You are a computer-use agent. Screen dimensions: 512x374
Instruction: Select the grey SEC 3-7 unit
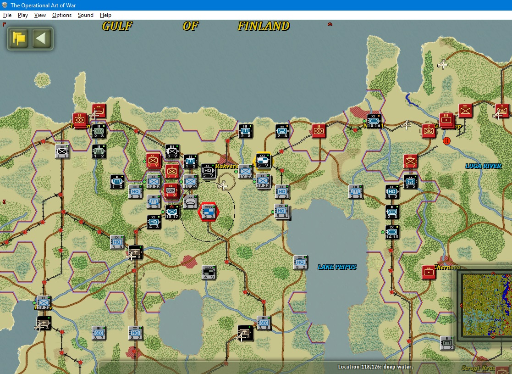coord(99,333)
